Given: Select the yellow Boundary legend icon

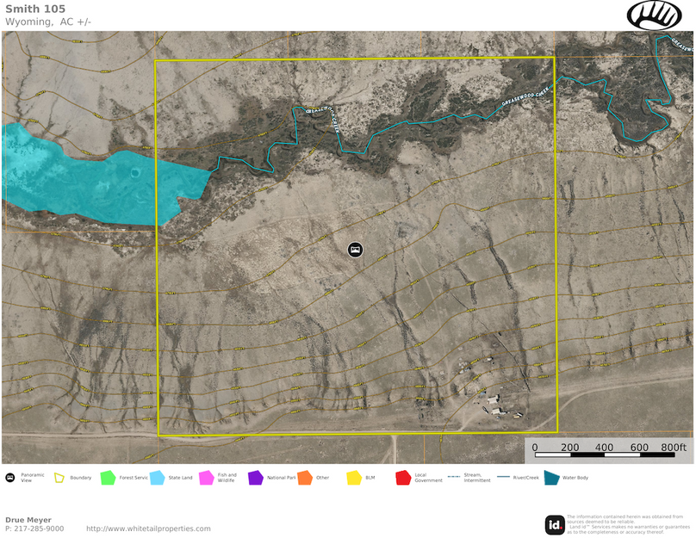Looking at the screenshot, I should 59,477.
